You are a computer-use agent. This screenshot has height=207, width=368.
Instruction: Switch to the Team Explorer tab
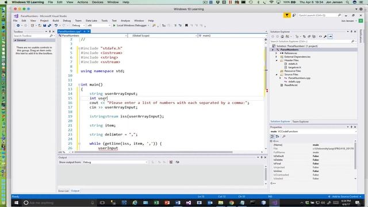[300, 121]
